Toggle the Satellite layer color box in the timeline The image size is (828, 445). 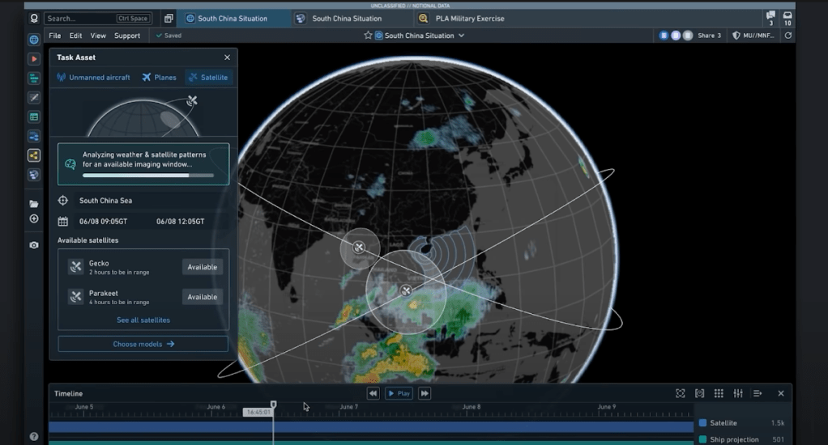tap(702, 423)
